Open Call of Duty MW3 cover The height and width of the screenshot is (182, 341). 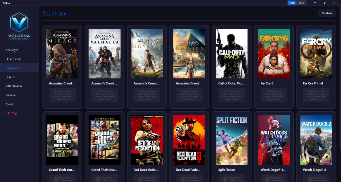coord(231,53)
